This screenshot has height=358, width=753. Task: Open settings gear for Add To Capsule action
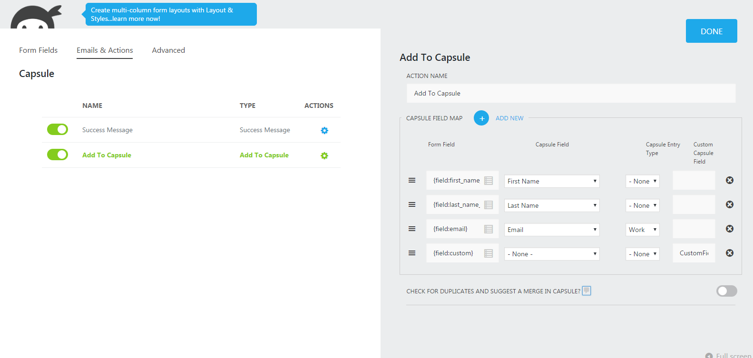point(324,155)
